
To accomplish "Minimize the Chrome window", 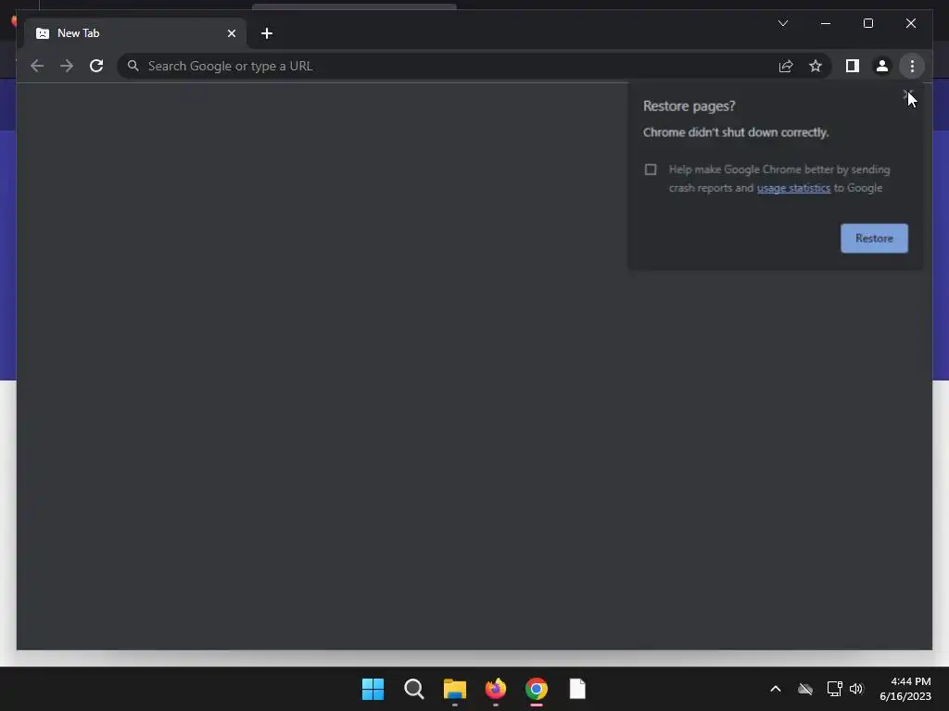I will coord(826,23).
